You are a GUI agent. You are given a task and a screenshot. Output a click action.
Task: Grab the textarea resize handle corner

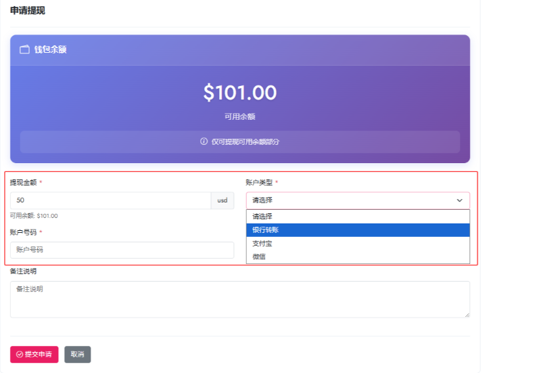point(467,315)
